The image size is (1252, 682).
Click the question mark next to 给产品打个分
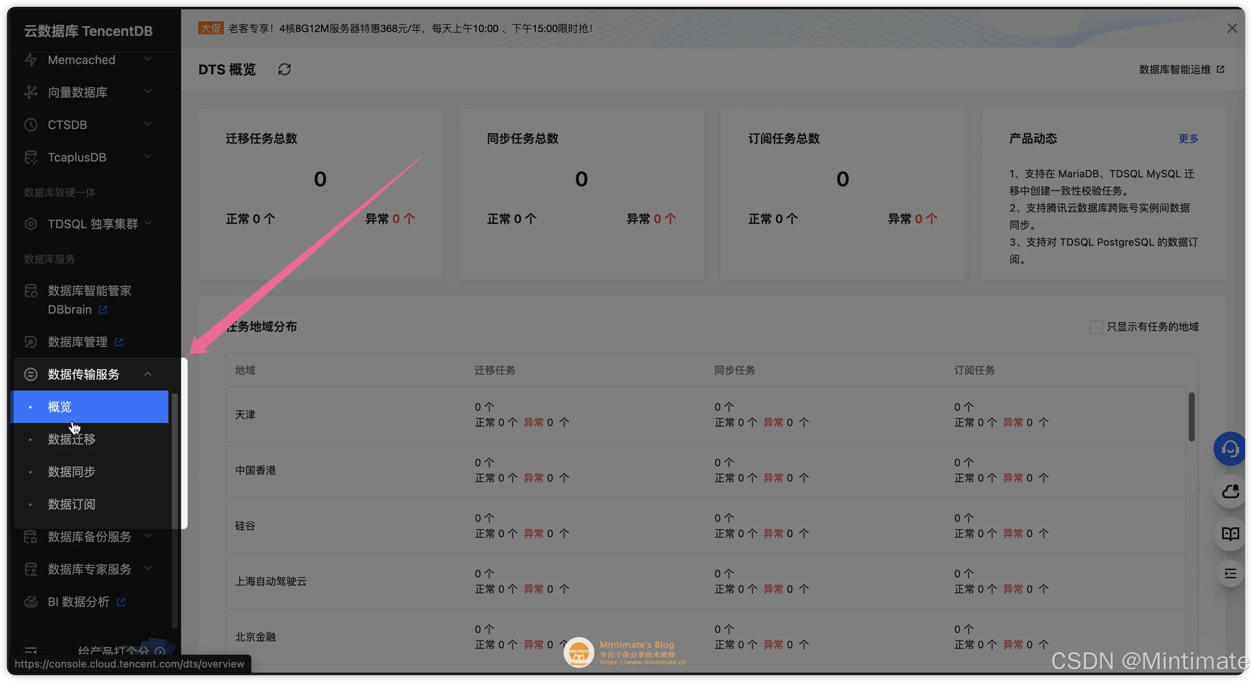point(159,650)
